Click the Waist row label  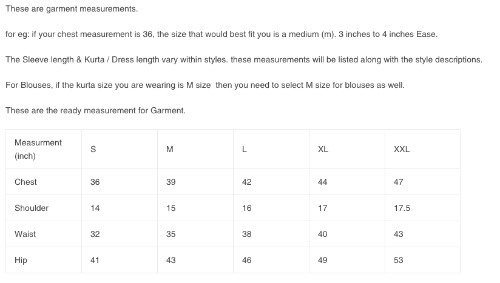(25, 234)
